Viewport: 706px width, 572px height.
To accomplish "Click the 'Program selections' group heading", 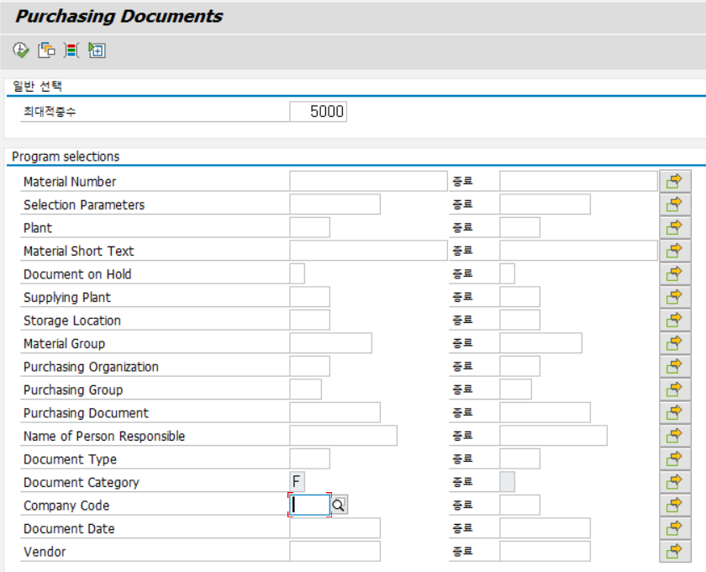I will tap(66, 156).
